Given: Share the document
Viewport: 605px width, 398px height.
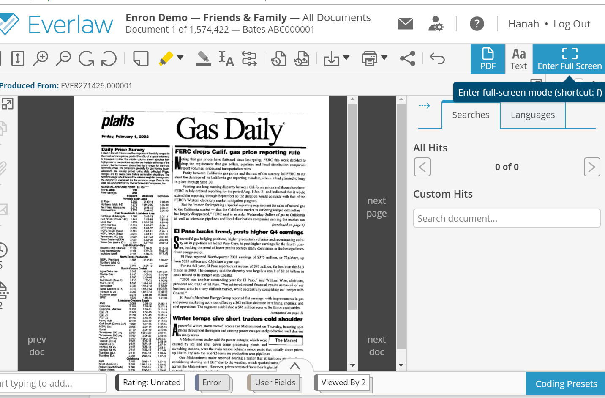Looking at the screenshot, I should tap(408, 58).
